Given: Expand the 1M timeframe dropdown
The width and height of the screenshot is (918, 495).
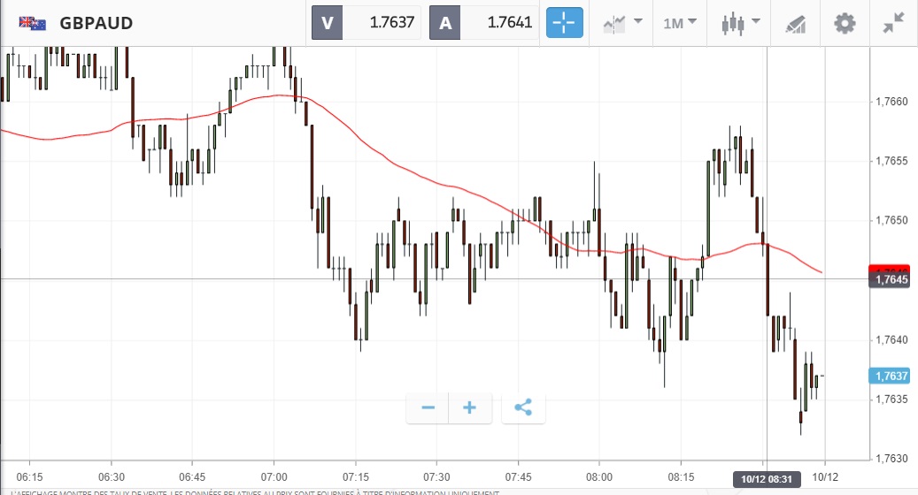Looking at the screenshot, I should pos(680,23).
